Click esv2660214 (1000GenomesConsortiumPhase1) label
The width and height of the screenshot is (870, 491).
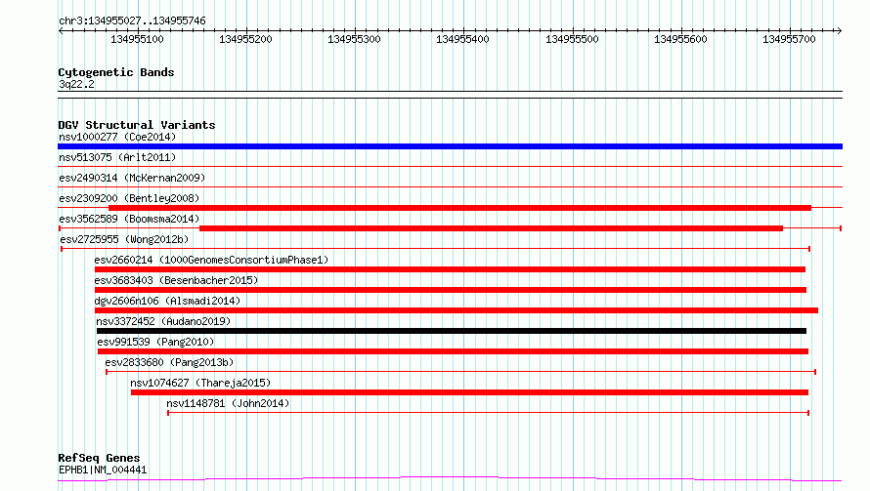coord(211,260)
